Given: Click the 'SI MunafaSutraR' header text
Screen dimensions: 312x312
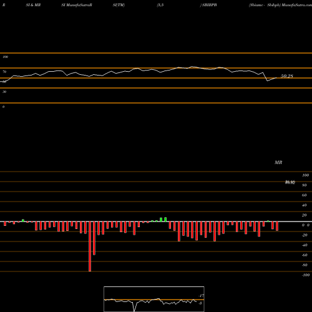Looking at the screenshot, I should tap(77, 5).
